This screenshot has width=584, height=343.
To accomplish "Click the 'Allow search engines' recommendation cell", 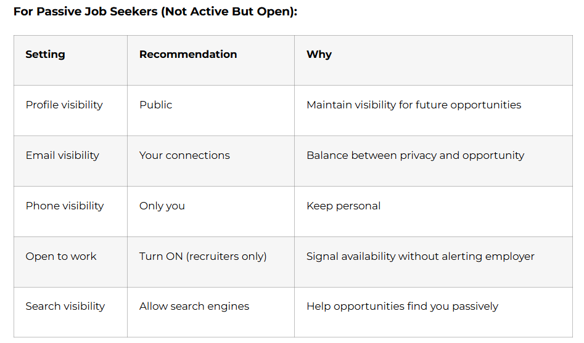I will point(194,306).
